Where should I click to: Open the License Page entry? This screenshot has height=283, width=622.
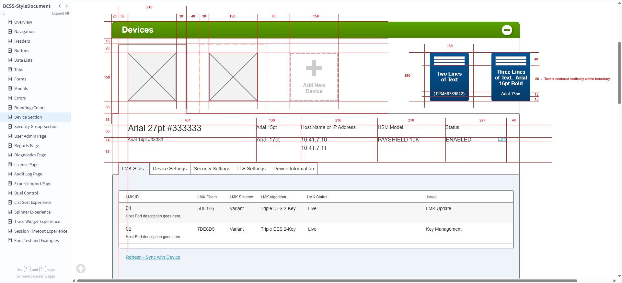coord(26,164)
